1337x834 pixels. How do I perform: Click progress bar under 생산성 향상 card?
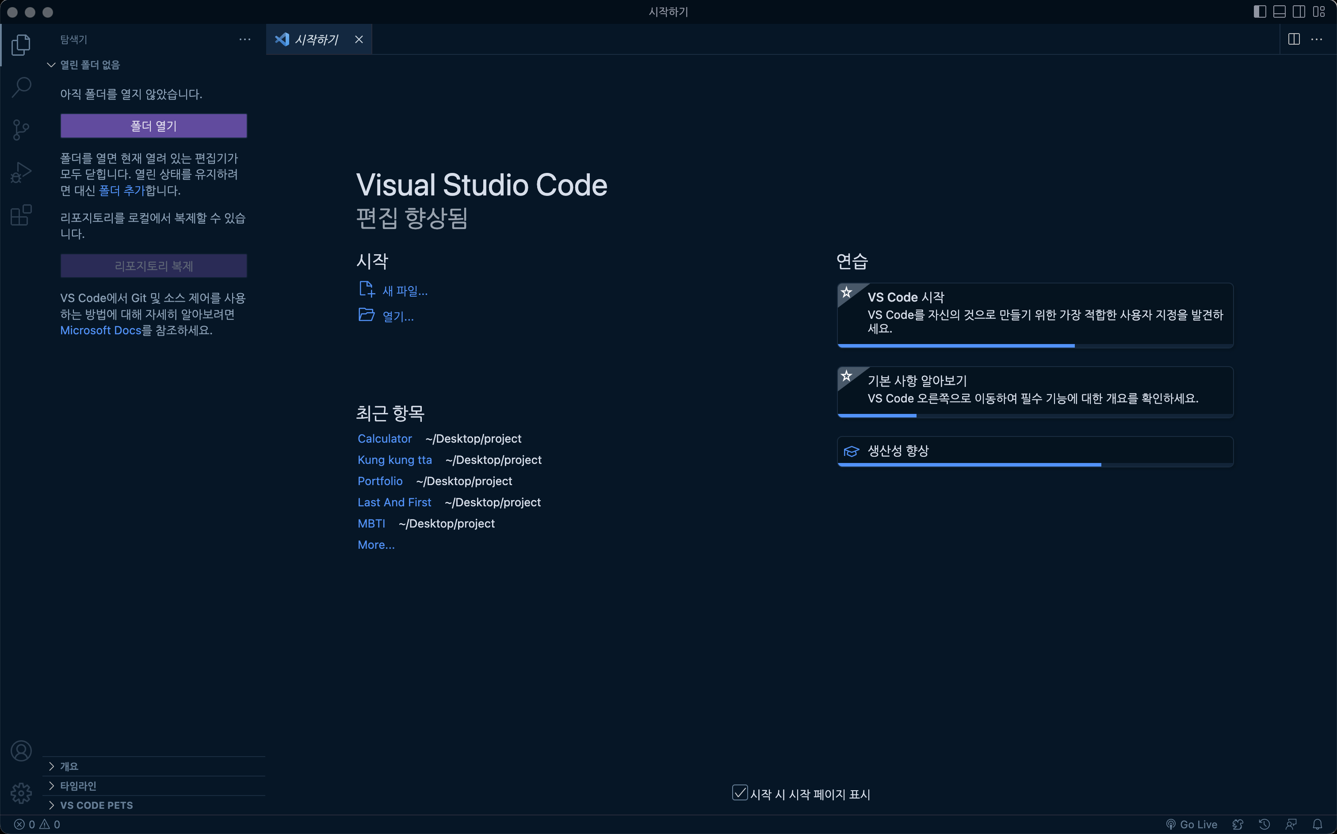coord(1035,465)
